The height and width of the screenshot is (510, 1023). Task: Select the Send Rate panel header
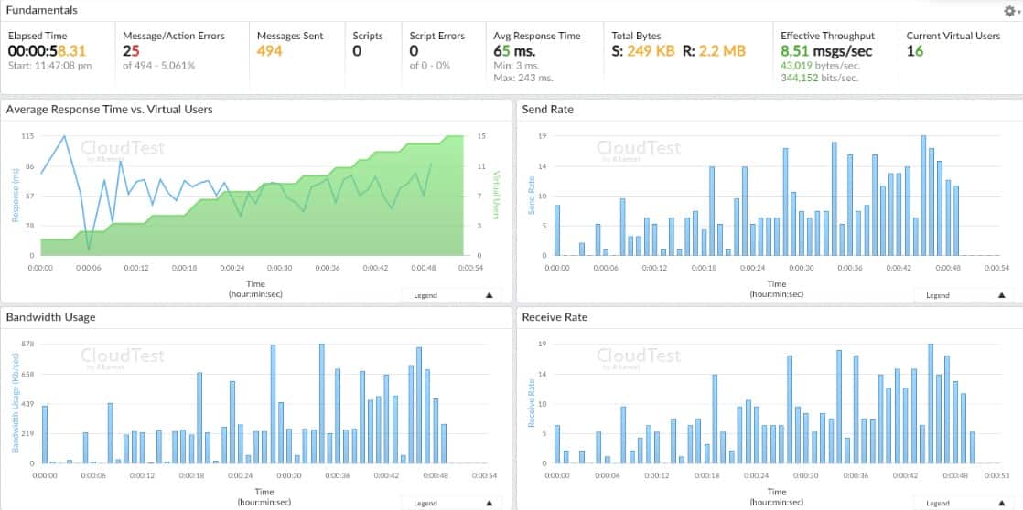pyautogui.click(x=547, y=110)
